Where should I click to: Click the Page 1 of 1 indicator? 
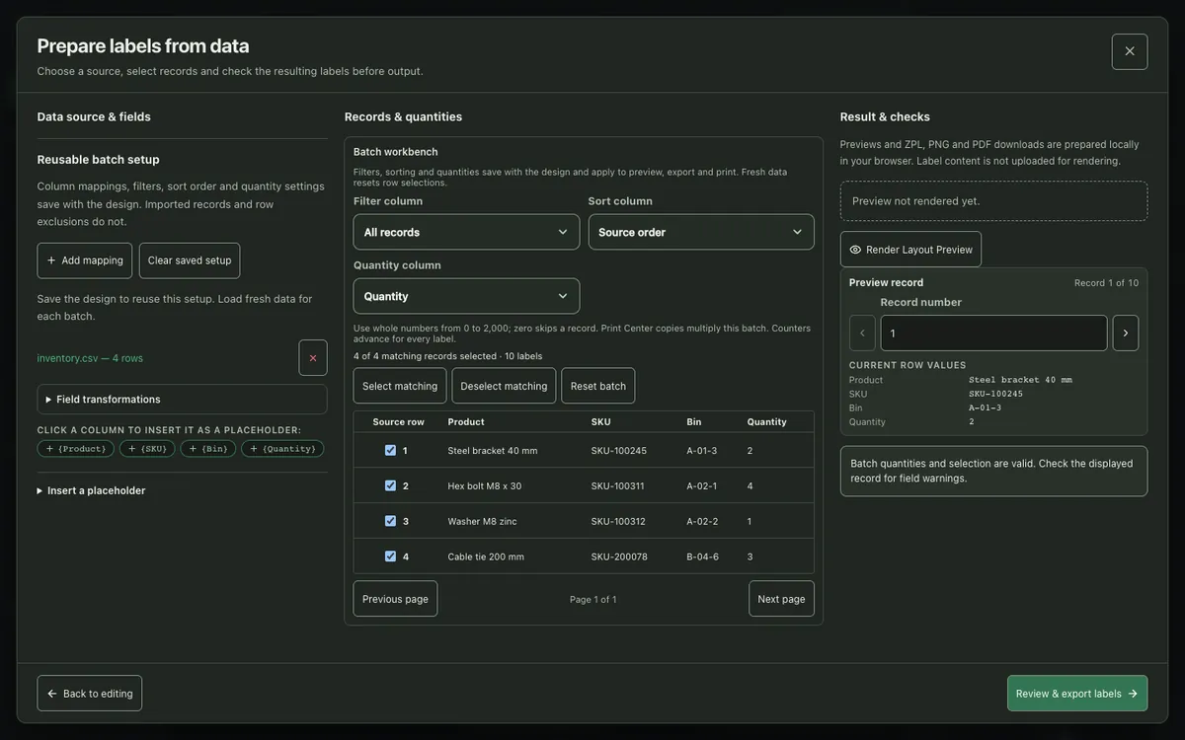pos(593,600)
